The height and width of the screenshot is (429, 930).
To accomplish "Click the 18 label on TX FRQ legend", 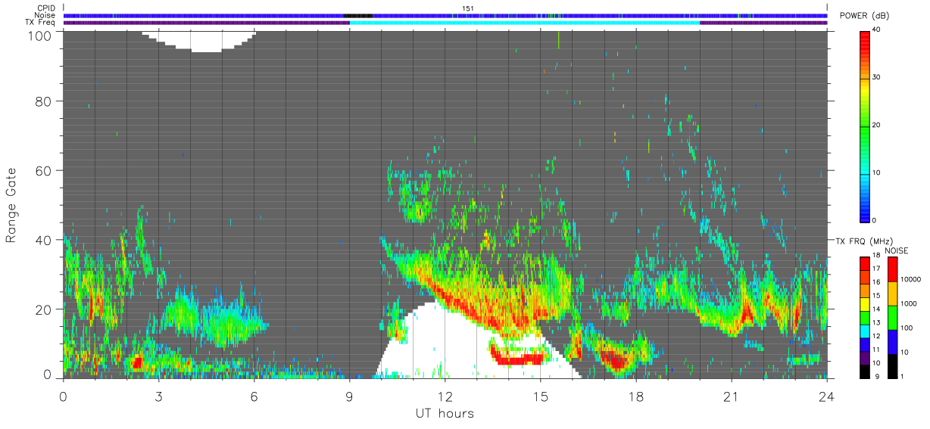I will pyautogui.click(x=875, y=256).
